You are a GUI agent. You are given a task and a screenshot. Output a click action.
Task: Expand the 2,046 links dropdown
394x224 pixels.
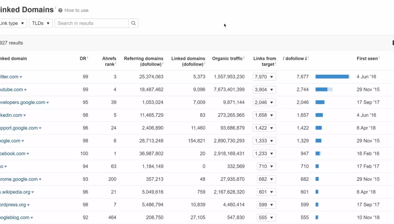point(264,102)
